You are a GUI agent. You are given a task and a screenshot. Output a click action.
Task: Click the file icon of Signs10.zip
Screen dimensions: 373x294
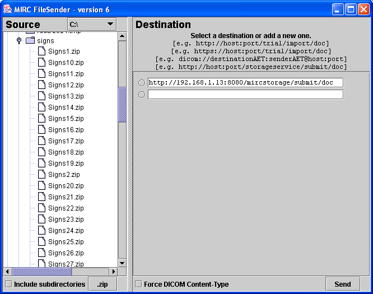41,62
